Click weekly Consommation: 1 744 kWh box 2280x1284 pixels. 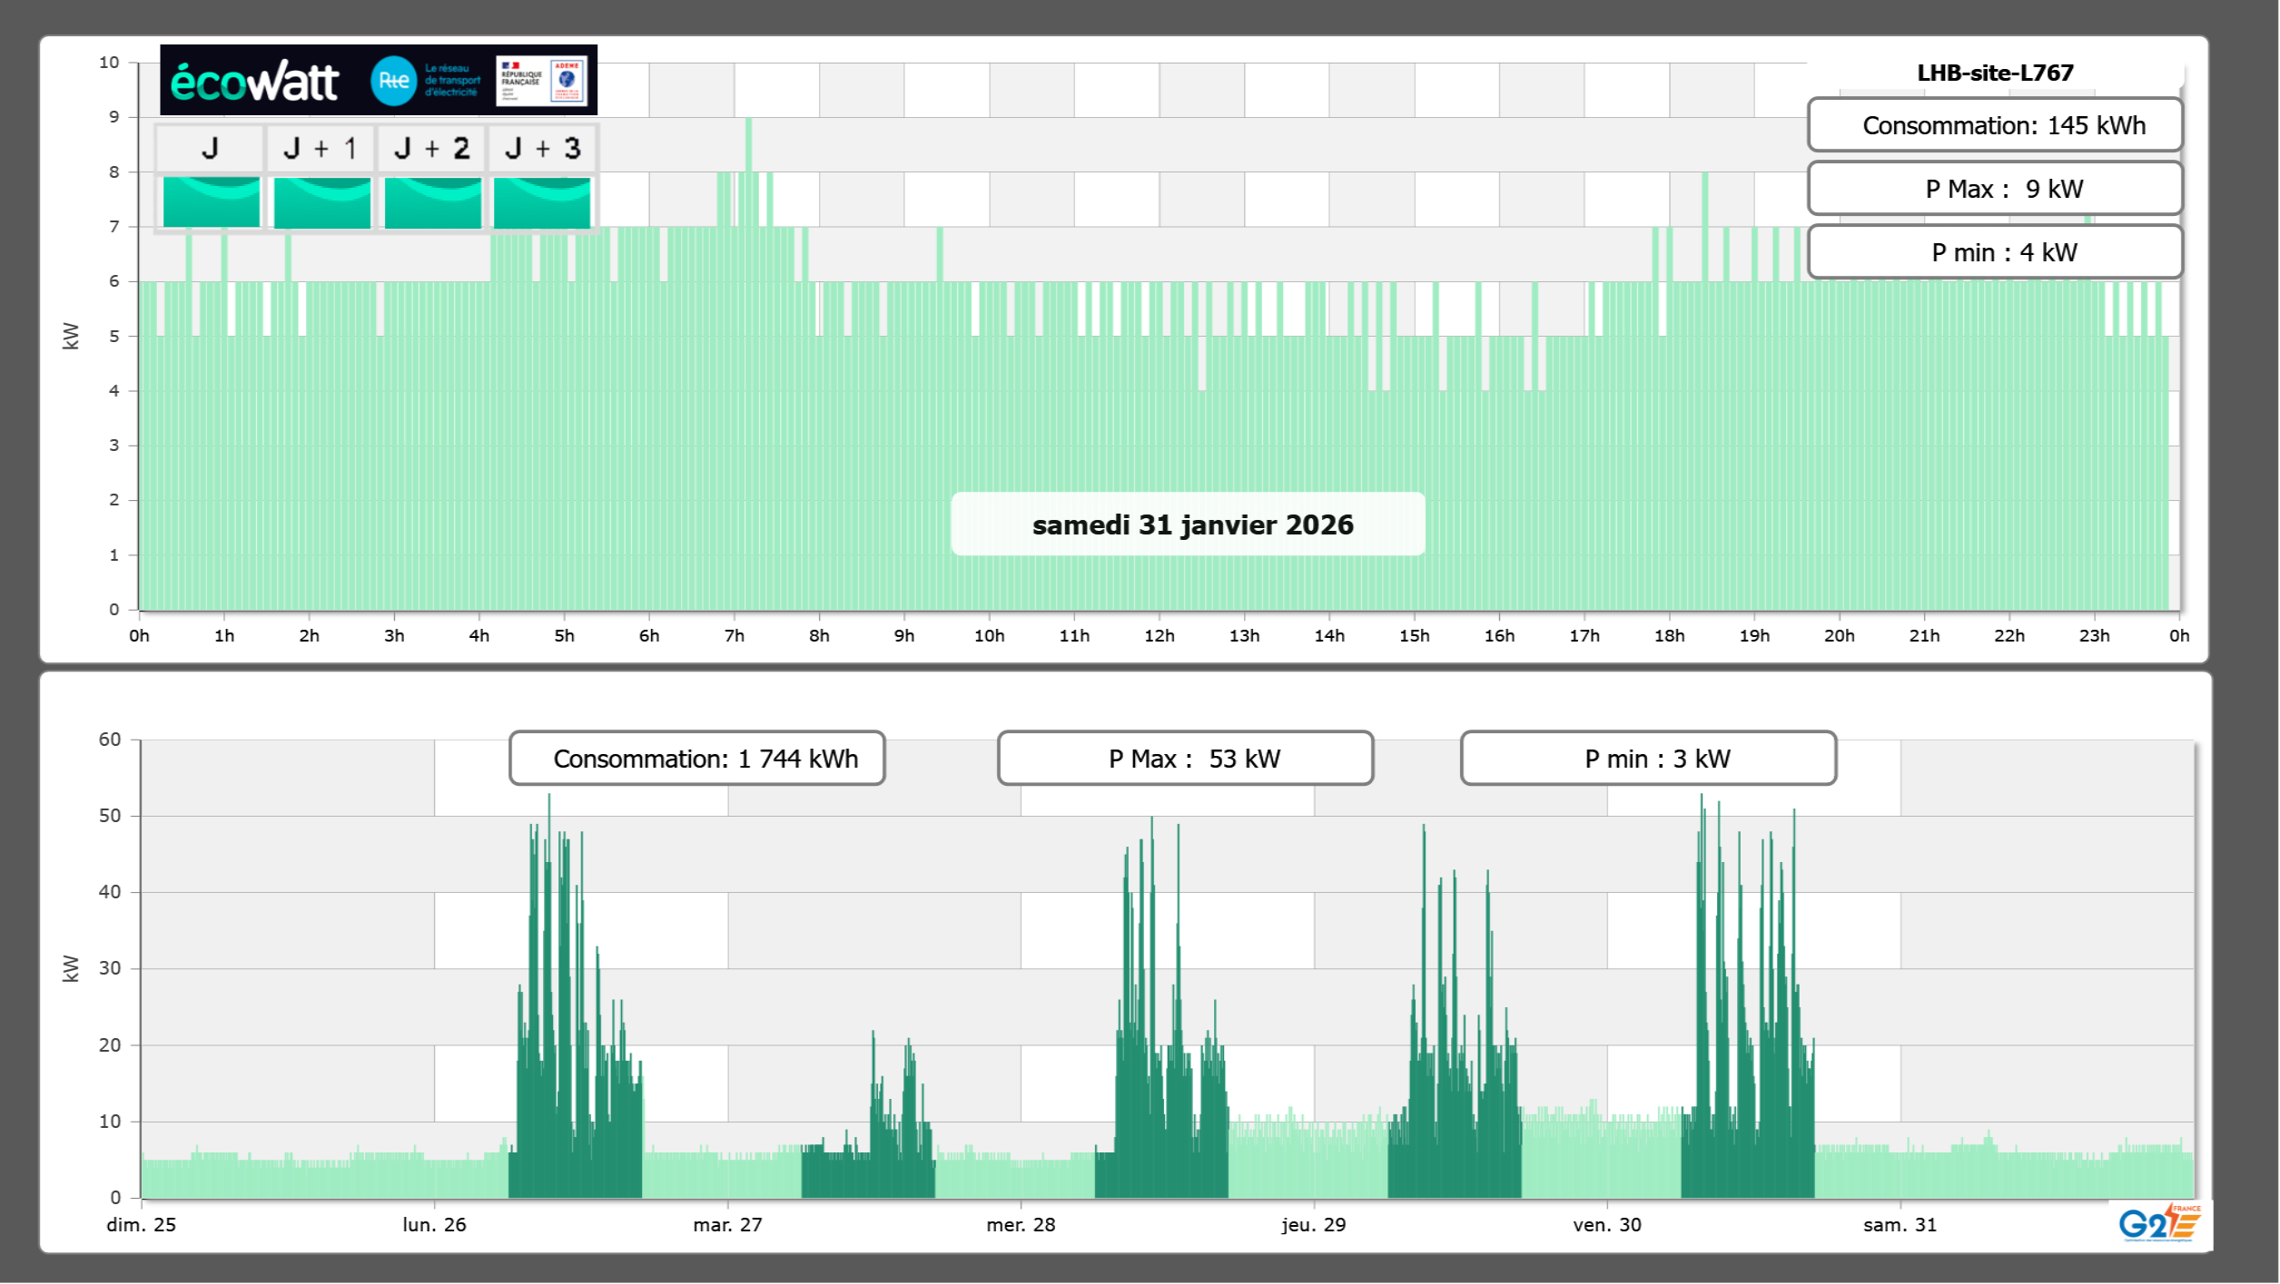(697, 759)
